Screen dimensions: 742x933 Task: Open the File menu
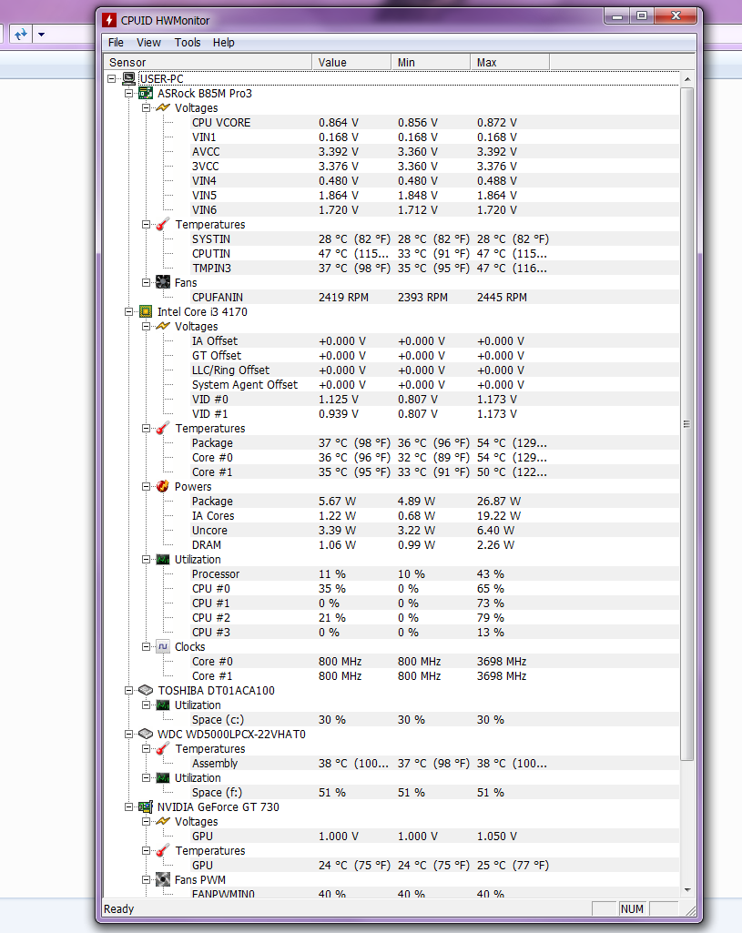tap(116, 42)
